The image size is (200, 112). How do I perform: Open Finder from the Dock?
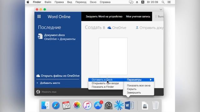[45, 105]
